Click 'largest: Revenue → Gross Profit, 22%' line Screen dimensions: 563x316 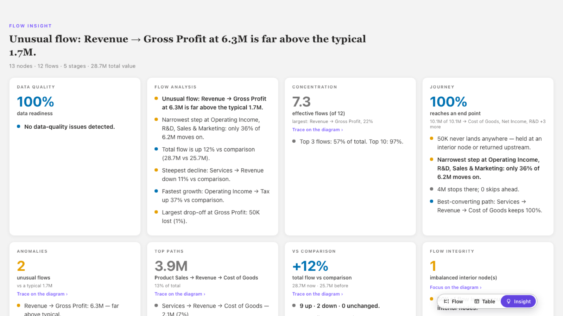point(333,122)
